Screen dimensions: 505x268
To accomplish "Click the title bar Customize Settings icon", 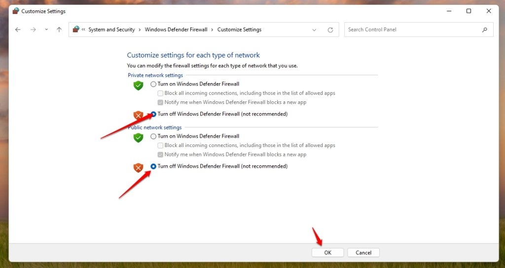I will pos(15,11).
